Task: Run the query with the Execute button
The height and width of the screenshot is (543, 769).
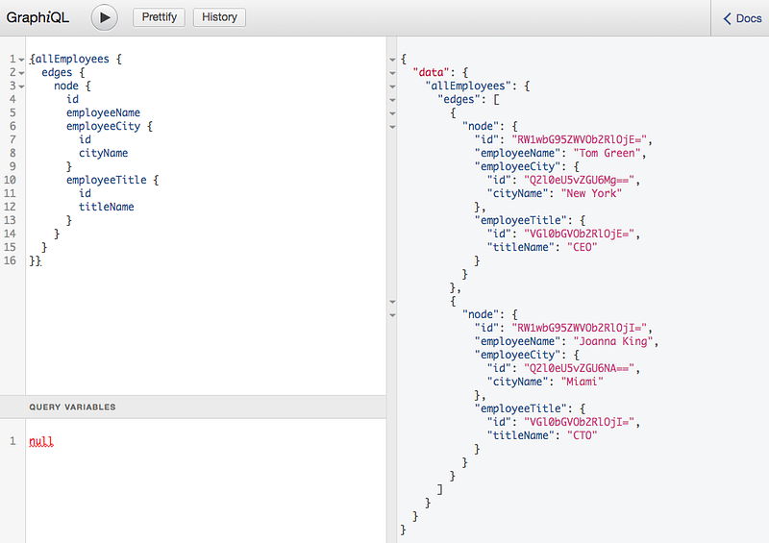Action: tap(105, 17)
